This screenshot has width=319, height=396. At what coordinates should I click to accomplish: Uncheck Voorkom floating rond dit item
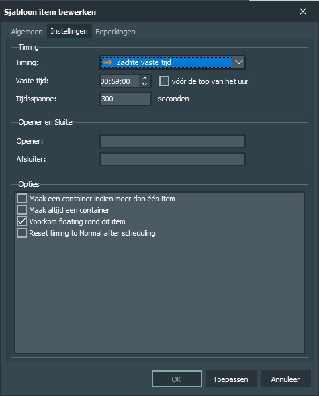[x=21, y=221]
